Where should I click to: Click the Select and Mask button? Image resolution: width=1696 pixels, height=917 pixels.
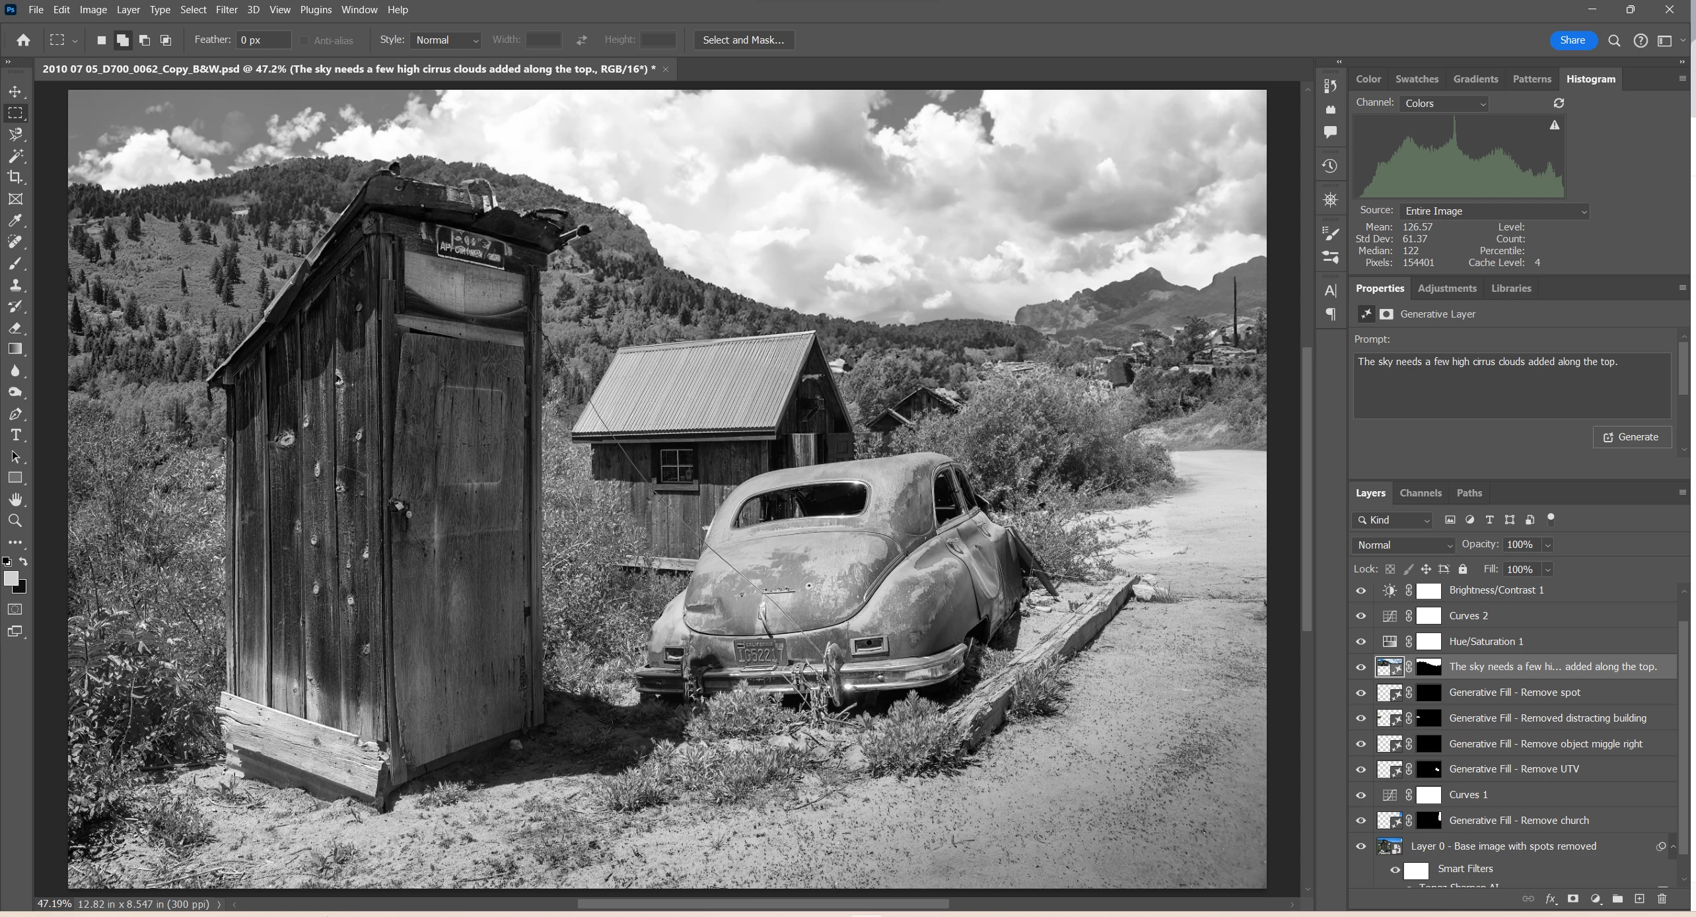(x=743, y=40)
